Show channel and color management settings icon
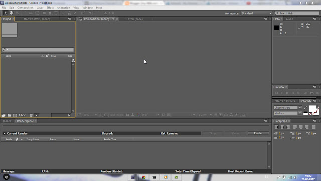321x181 pixels. (138, 115)
